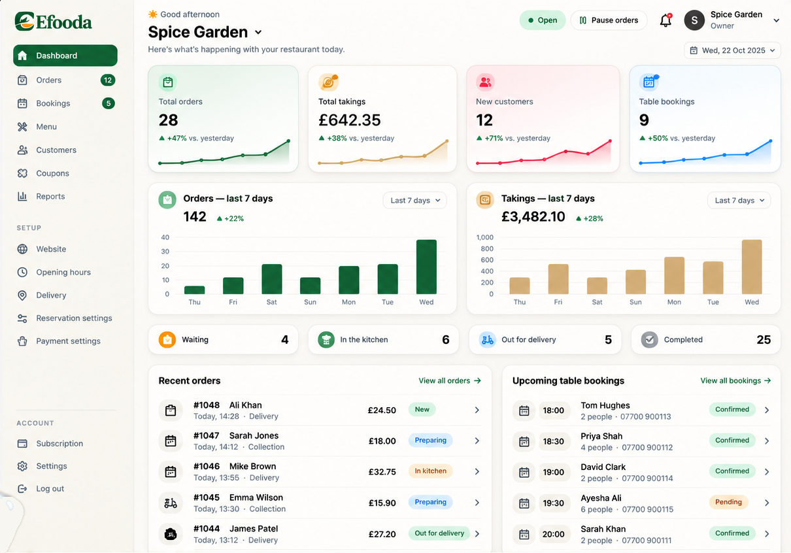Screen dimensions: 791x553
Task: Click the order #1044 delivery icon
Action: click(171, 534)
